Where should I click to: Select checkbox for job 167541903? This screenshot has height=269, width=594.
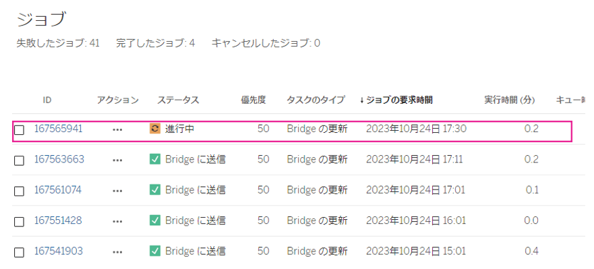(x=19, y=253)
